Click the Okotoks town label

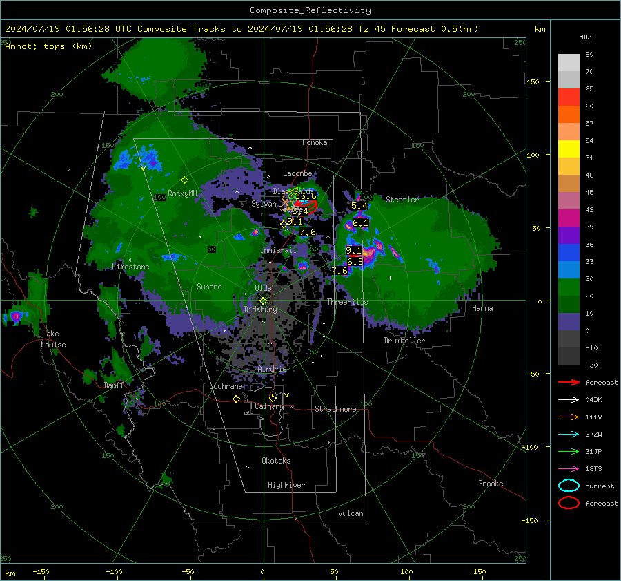pyautogui.click(x=276, y=461)
